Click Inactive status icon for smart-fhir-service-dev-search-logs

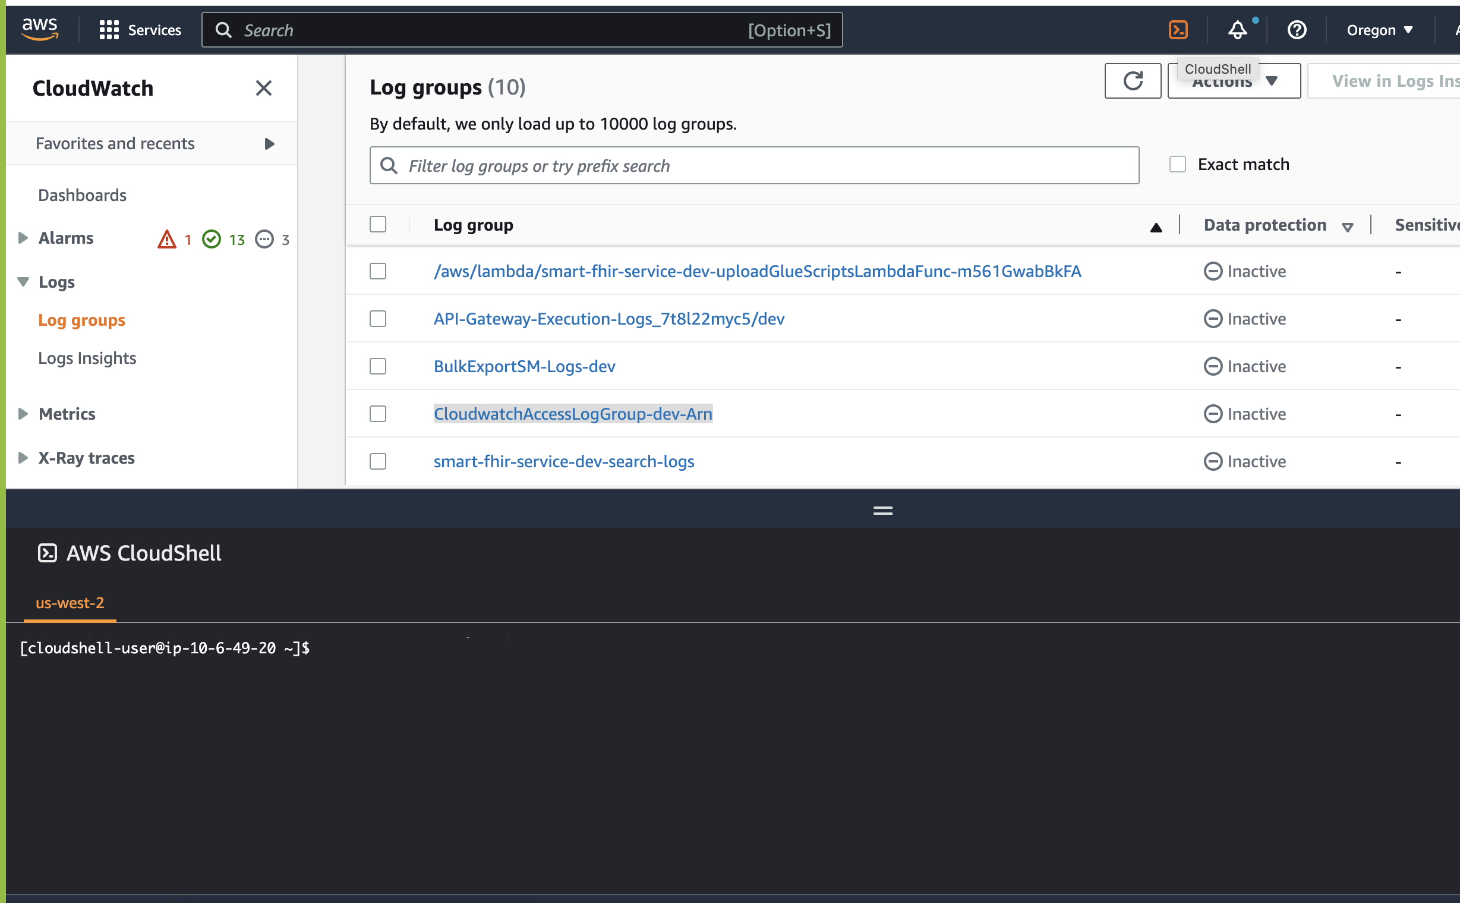coord(1212,461)
